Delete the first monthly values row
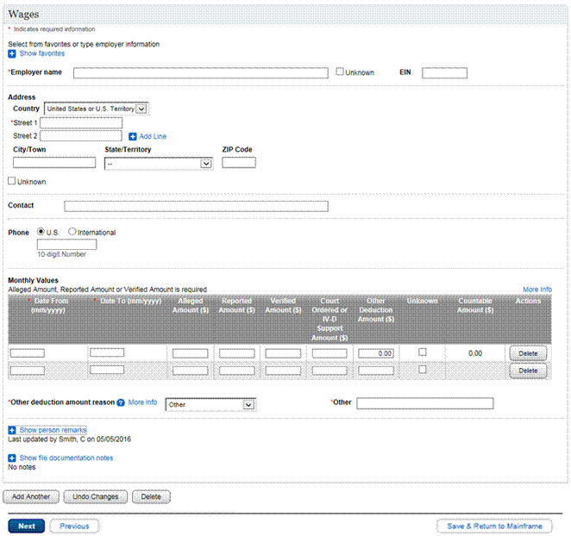Image resolution: width=571 pixels, height=536 pixels. coord(528,353)
